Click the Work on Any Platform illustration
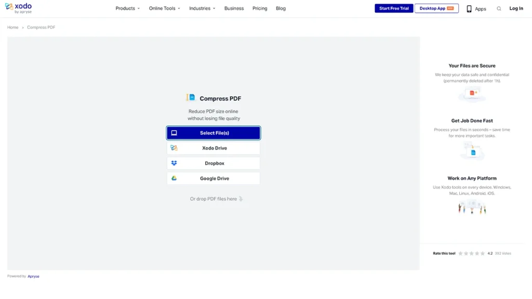Screen dimensions: 532x299 tap(472, 207)
